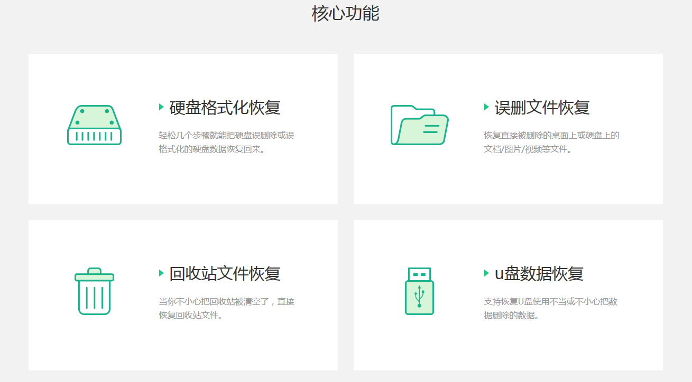Screen dimensions: 692x382
Task: Click the 核心功能 section heading
Action: 345,14
